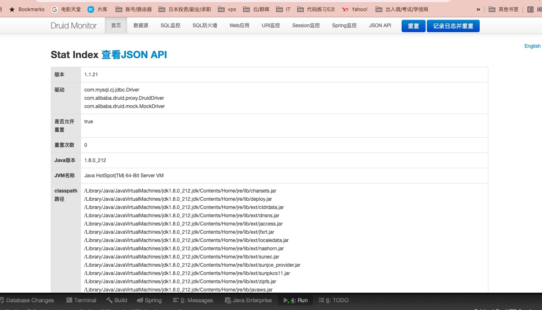This screenshot has height=310, width=542.
Task: Switch to the SQL监控 tab
Action: [x=170, y=26]
